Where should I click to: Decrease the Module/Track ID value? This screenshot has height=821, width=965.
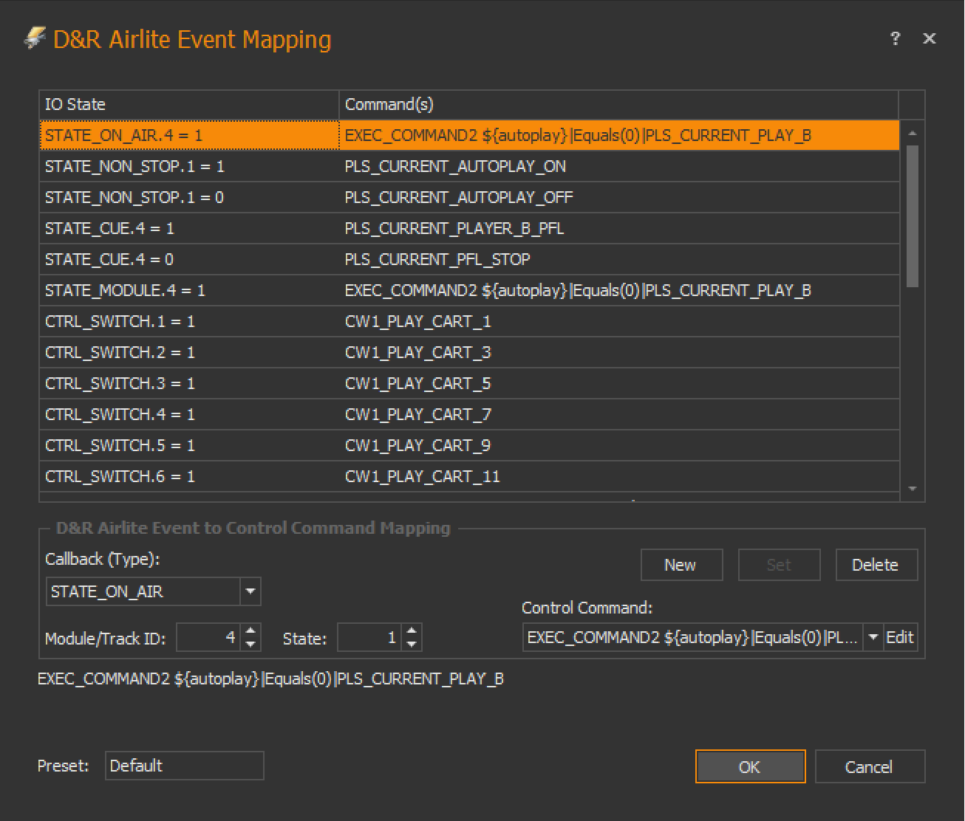(x=251, y=645)
